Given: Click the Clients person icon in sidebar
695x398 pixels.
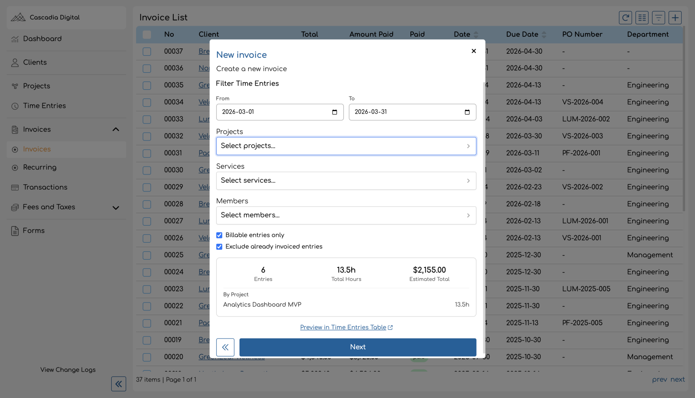Looking at the screenshot, I should (x=15, y=62).
